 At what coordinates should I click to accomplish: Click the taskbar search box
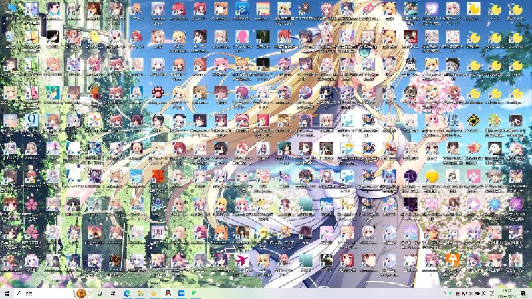[x=53, y=293]
